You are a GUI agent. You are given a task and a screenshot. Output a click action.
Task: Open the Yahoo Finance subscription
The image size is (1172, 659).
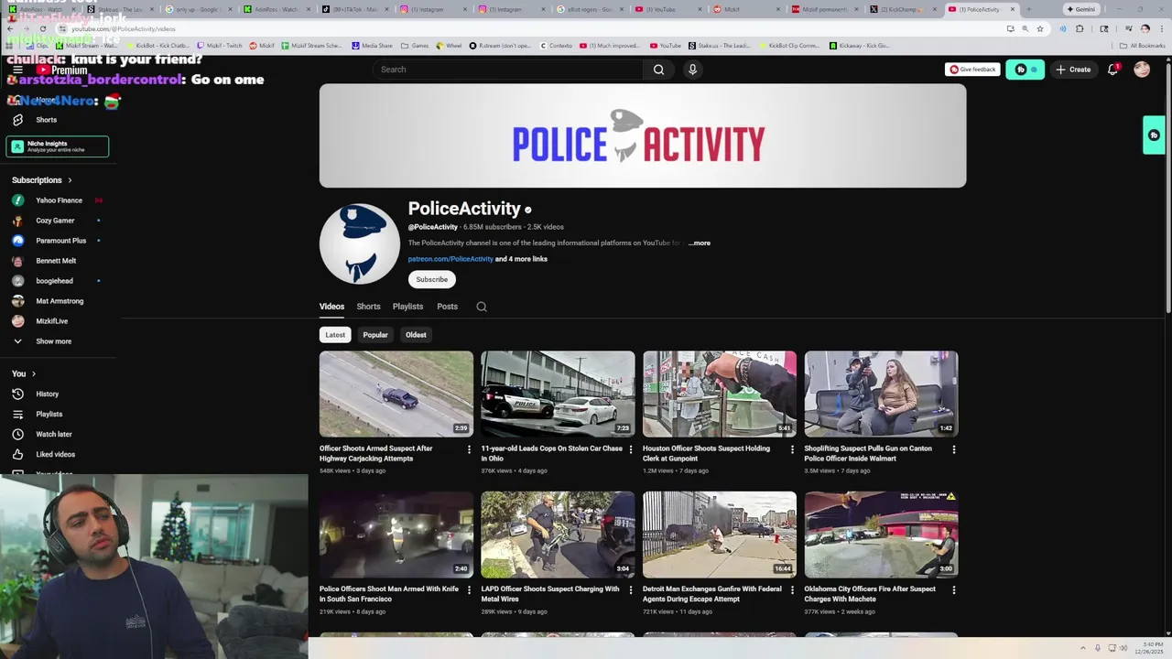[59, 200]
